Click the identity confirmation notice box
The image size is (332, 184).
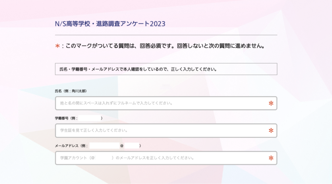pyautogui.click(x=166, y=69)
